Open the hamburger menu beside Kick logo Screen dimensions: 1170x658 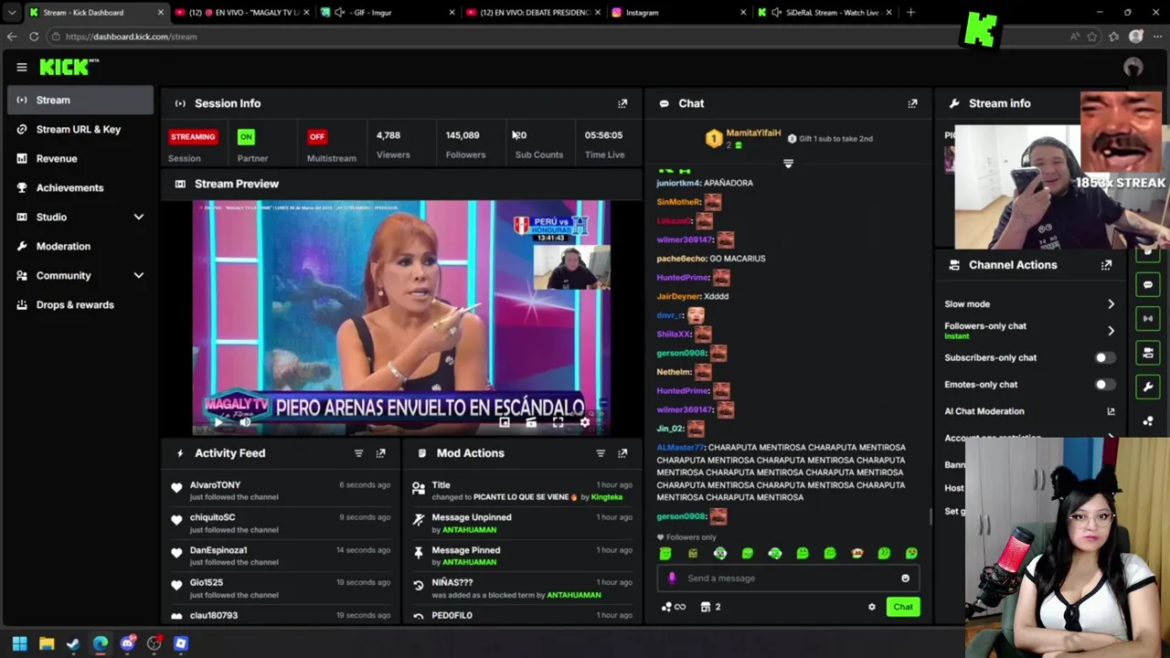[x=22, y=67]
